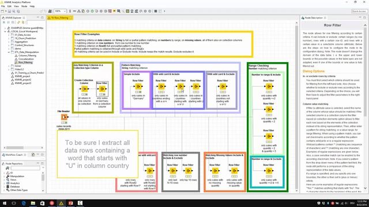Viewport: 369px width, 207px height.
Task: Open File Explorer from the taskbar
Action: tap(33, 203)
